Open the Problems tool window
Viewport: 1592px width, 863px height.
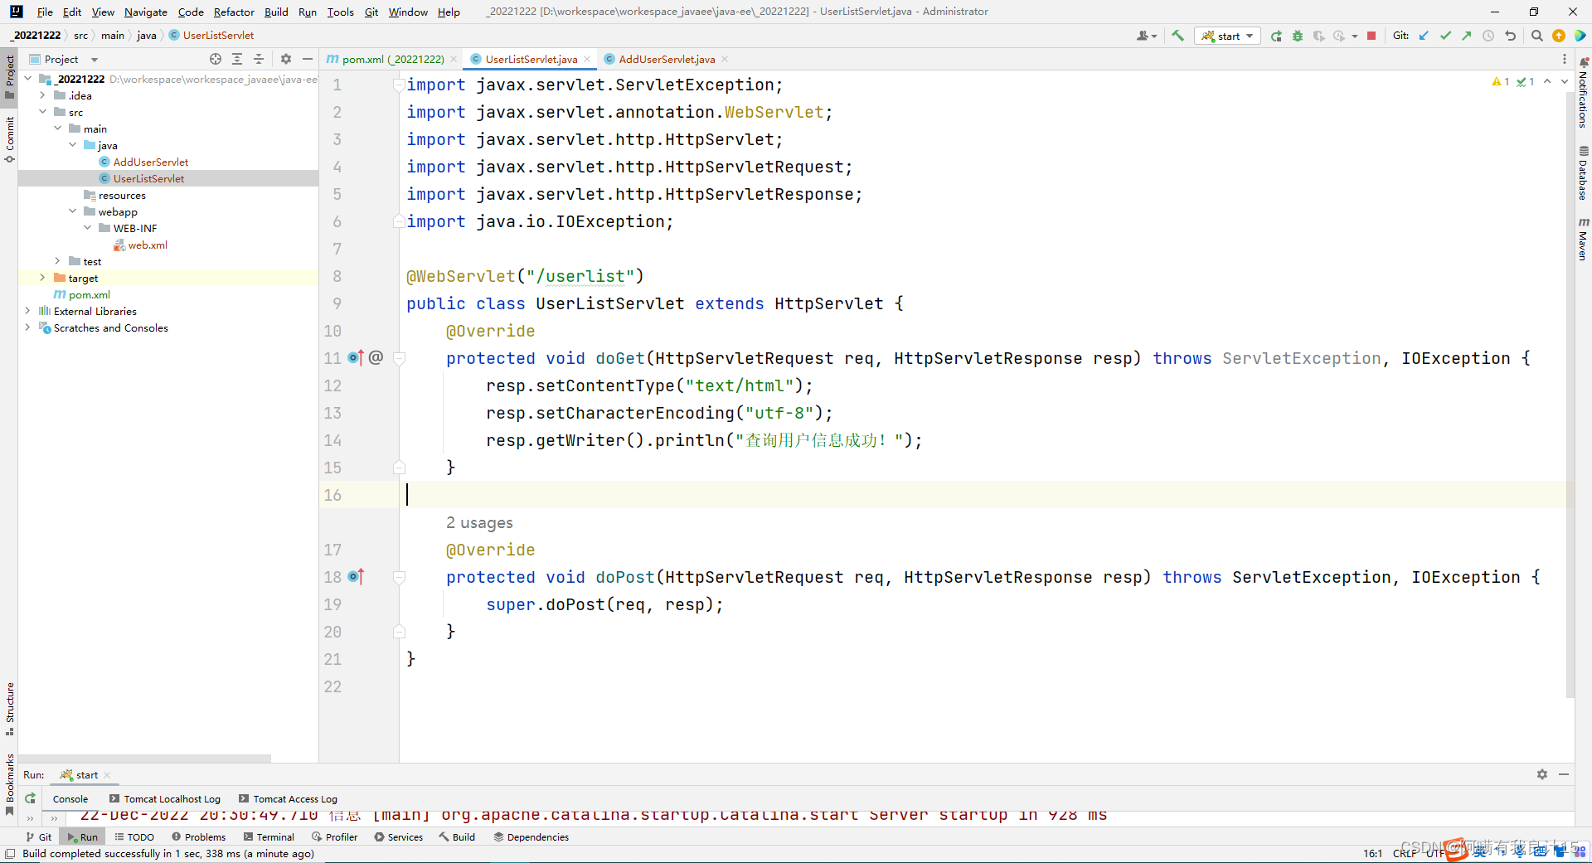(199, 837)
